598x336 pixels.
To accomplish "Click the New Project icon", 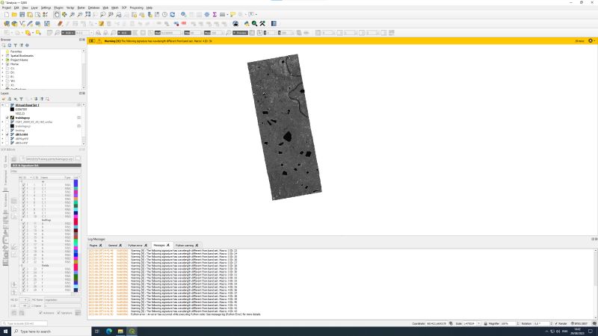I will click(7, 14).
